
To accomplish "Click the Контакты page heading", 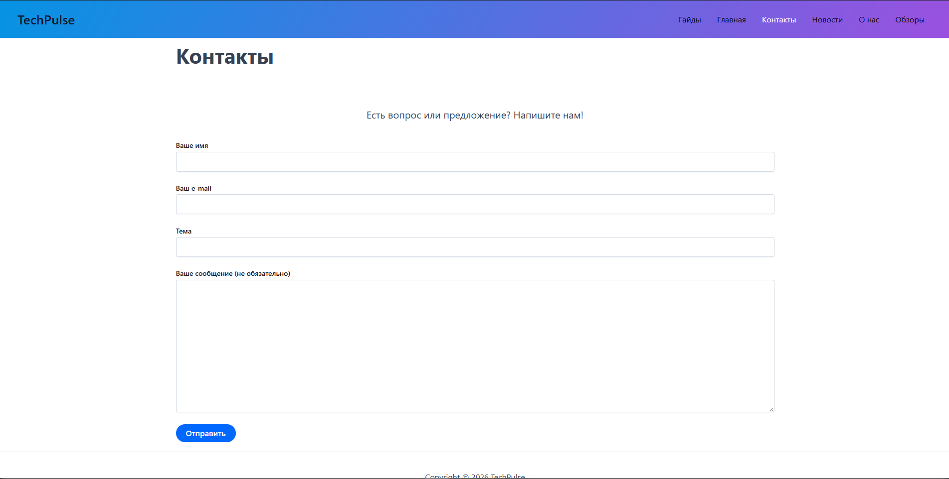I will (224, 57).
